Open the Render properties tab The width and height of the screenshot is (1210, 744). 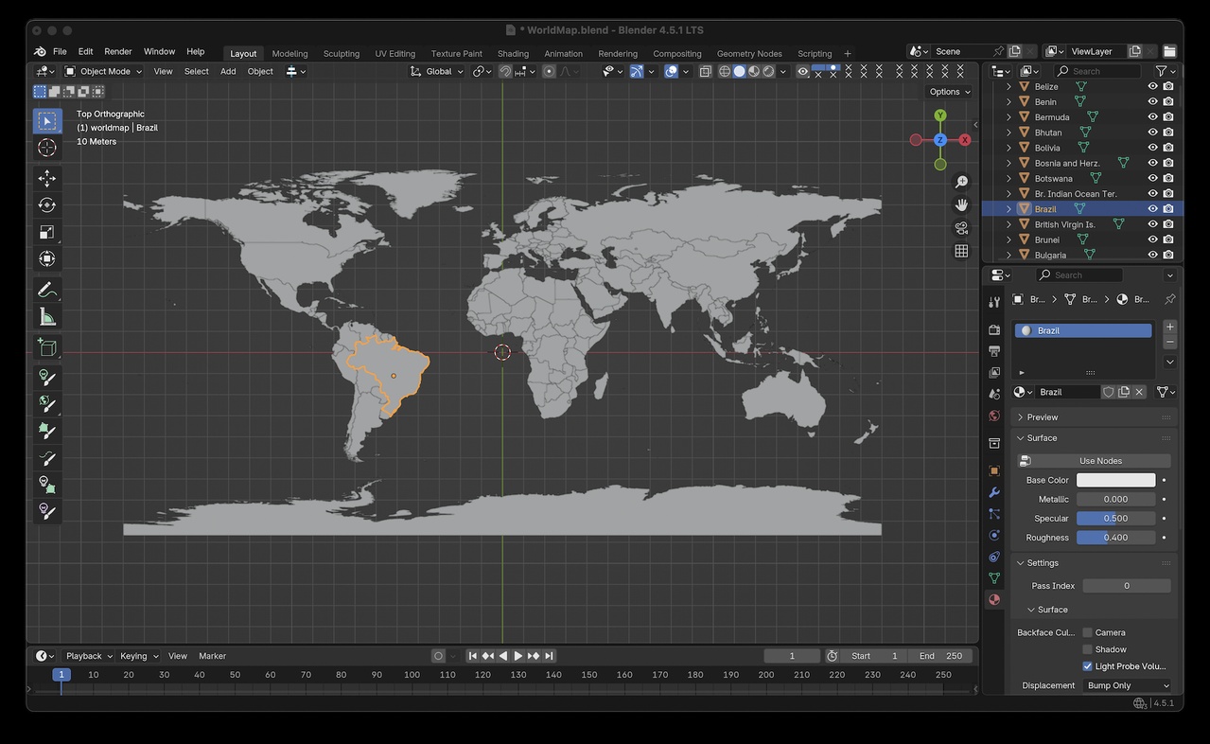[x=994, y=329]
